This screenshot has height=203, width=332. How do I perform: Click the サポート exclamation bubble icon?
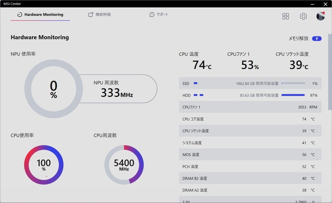click(x=152, y=14)
